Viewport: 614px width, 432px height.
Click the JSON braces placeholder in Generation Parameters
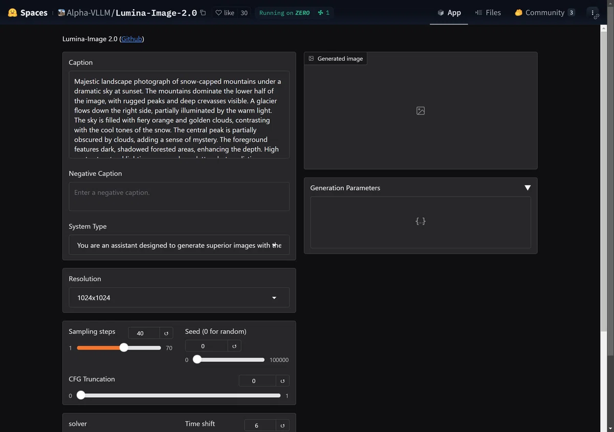point(421,221)
